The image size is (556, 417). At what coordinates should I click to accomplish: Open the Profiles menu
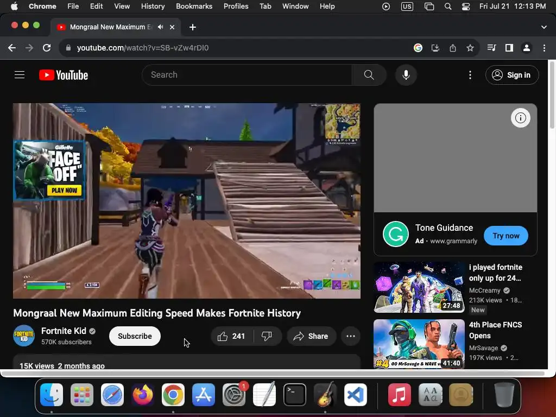tap(236, 6)
